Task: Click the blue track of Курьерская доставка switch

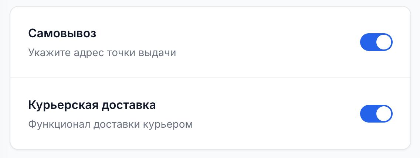Action: [367, 114]
